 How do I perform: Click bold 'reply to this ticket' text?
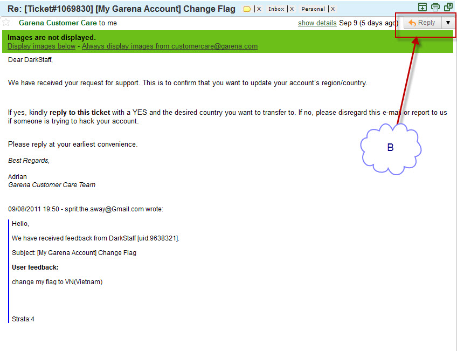click(x=80, y=113)
